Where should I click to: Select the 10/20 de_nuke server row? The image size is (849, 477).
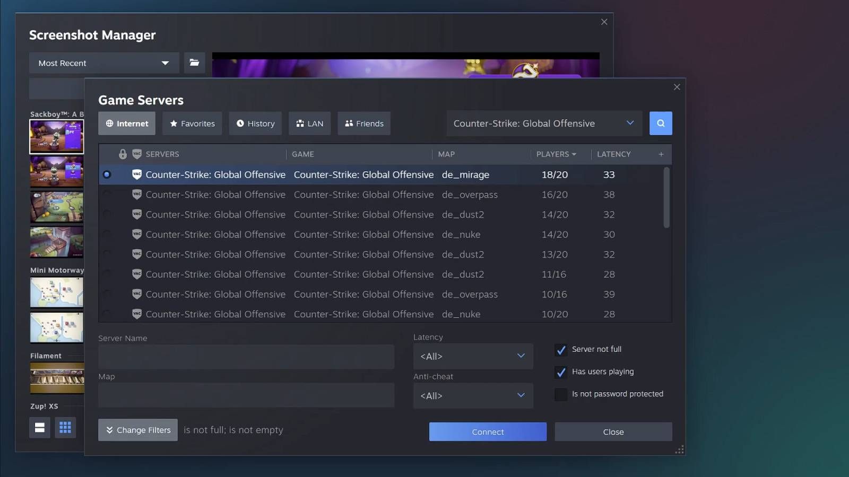pyautogui.click(x=381, y=314)
